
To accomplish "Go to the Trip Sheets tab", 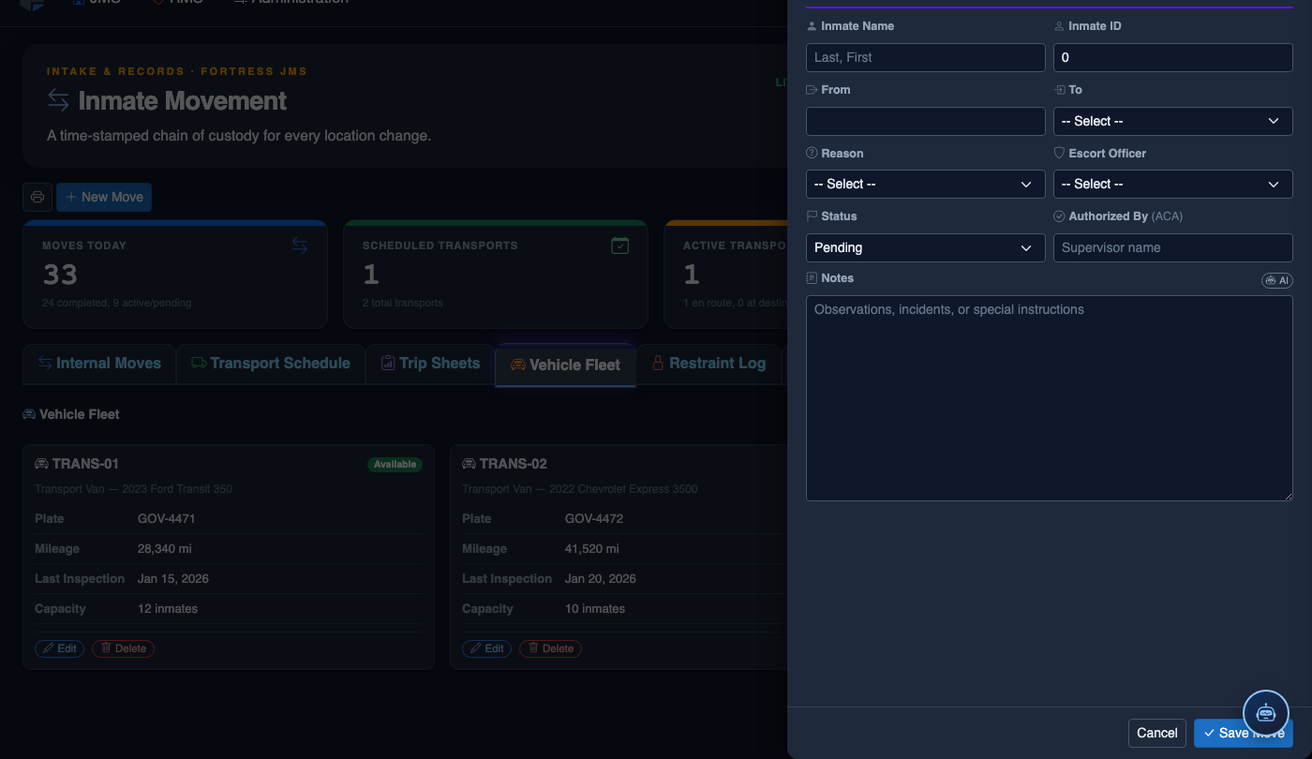I will click(430, 364).
